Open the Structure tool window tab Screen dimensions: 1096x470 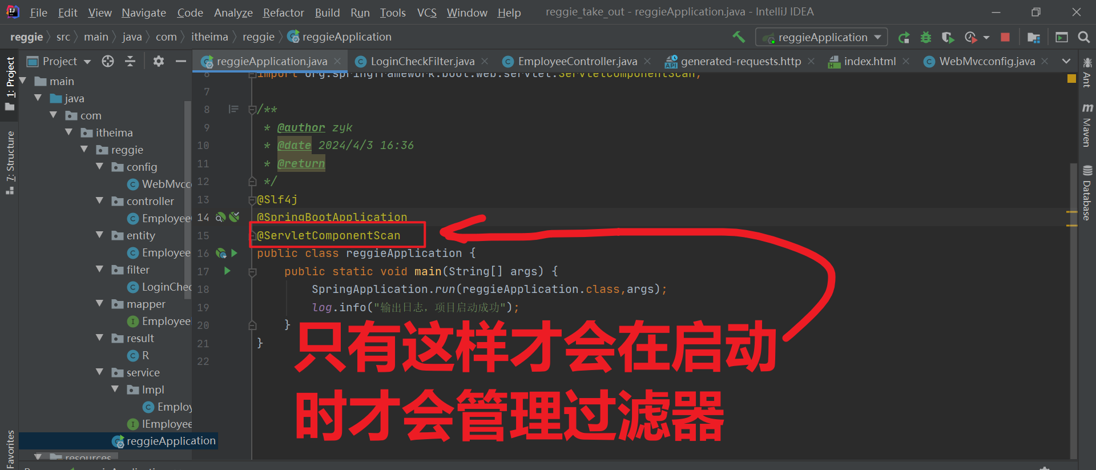[x=10, y=163]
